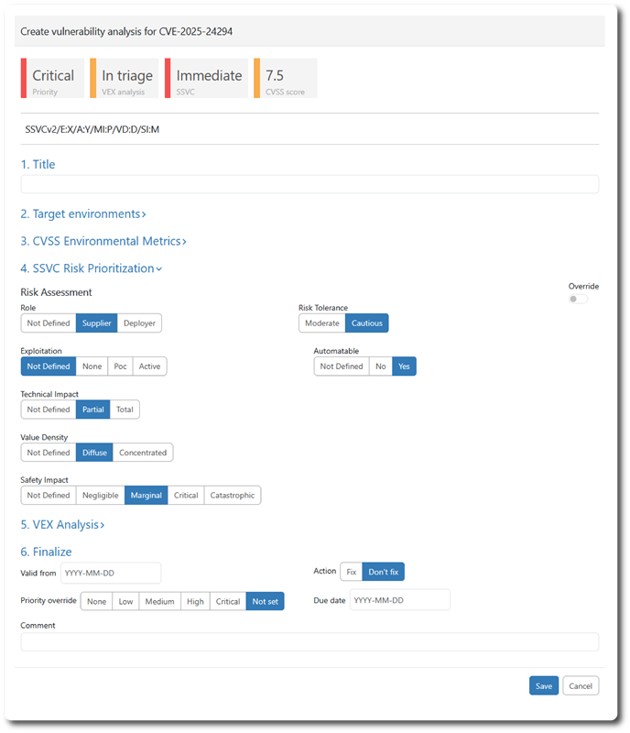The width and height of the screenshot is (630, 733).
Task: Select Deployer role
Action: (139, 323)
